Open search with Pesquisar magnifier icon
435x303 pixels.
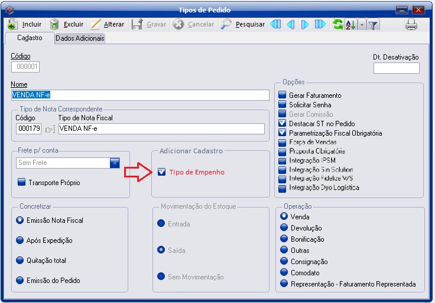click(x=226, y=24)
